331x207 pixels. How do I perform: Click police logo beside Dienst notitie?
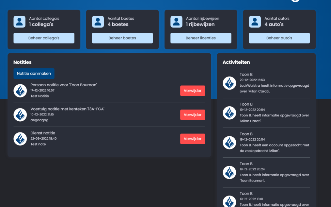[x=20, y=139]
